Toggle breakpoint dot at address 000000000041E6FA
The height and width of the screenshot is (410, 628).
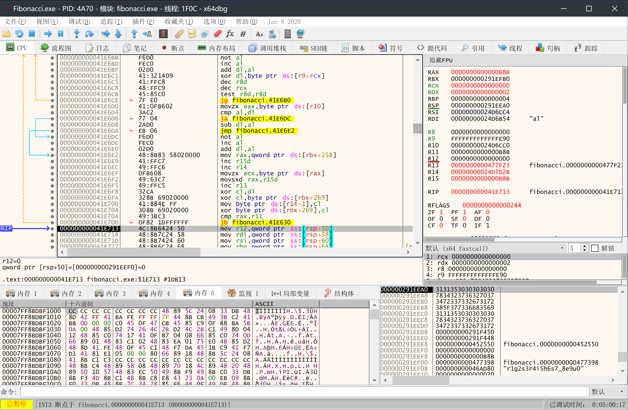tap(52, 198)
